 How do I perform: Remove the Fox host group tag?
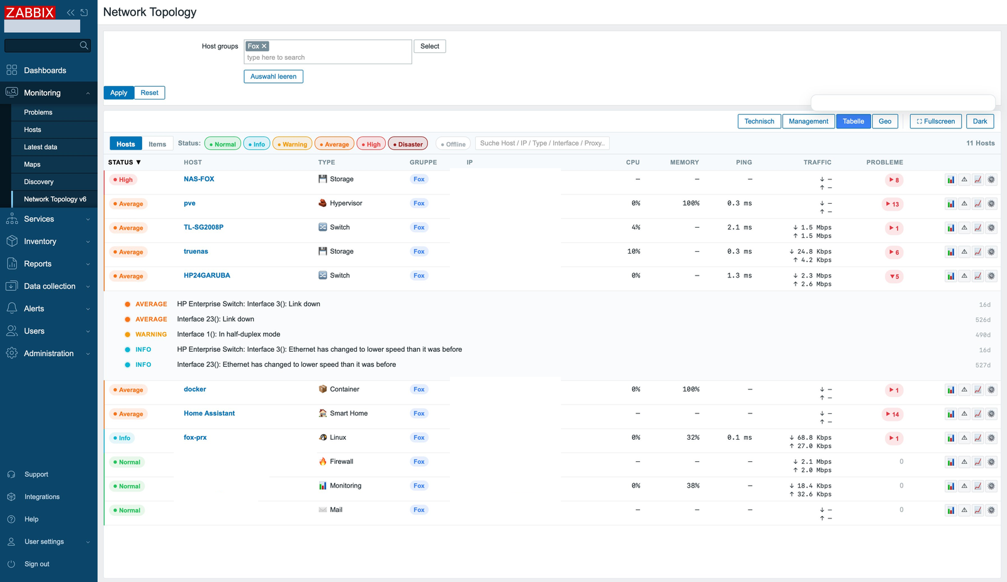pyautogui.click(x=264, y=46)
